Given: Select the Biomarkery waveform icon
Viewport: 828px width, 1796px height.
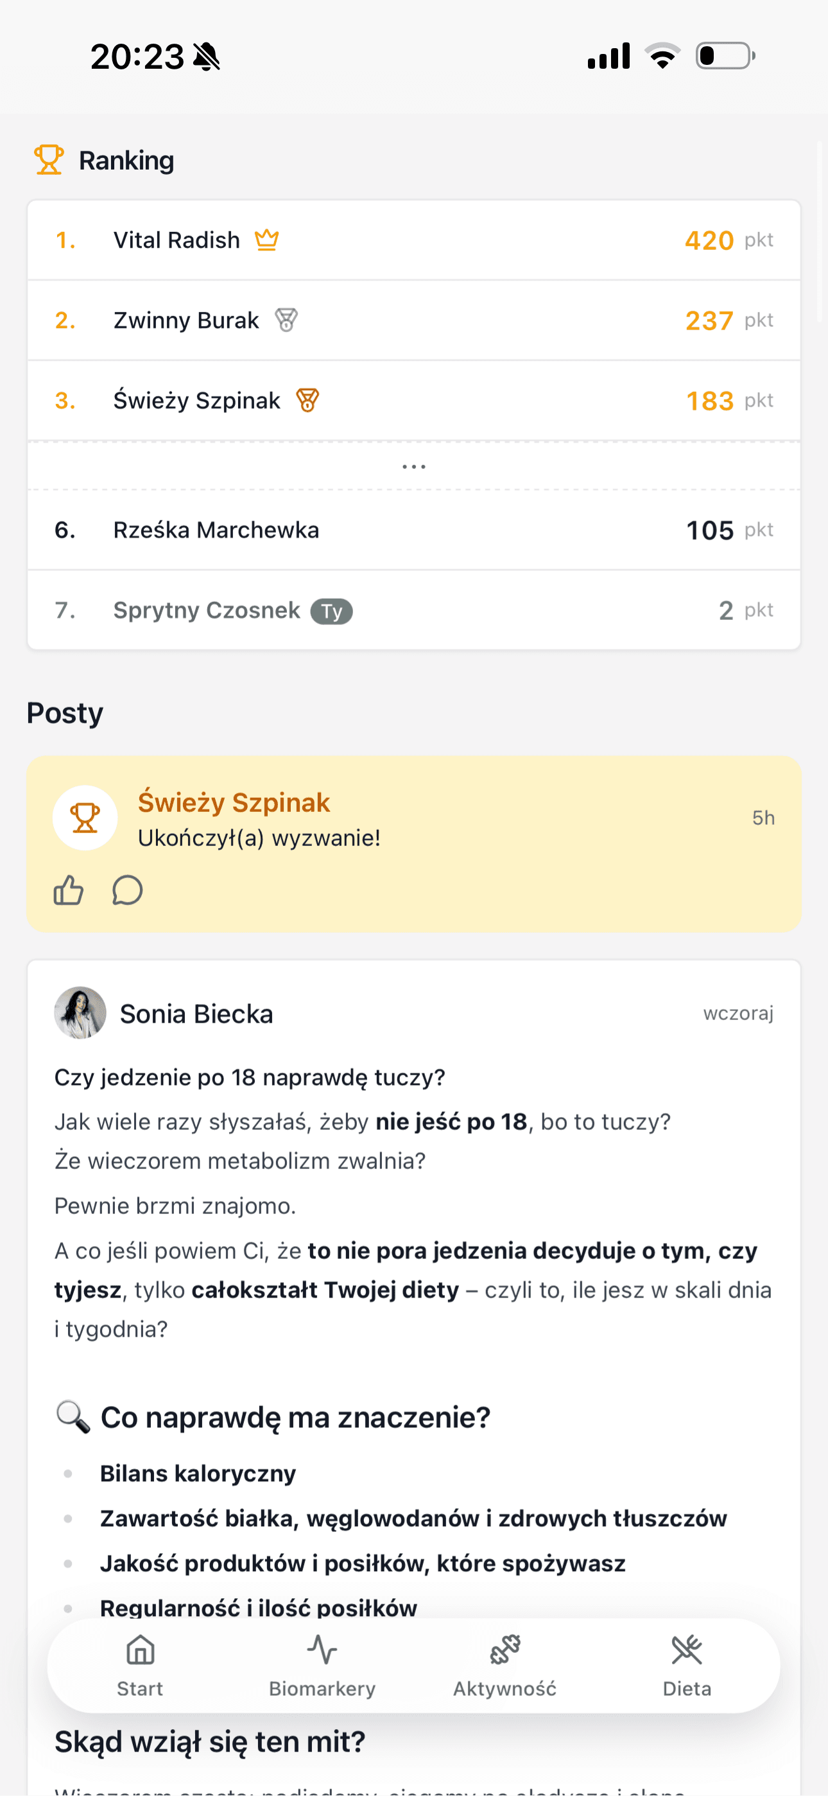Looking at the screenshot, I should tap(322, 1651).
